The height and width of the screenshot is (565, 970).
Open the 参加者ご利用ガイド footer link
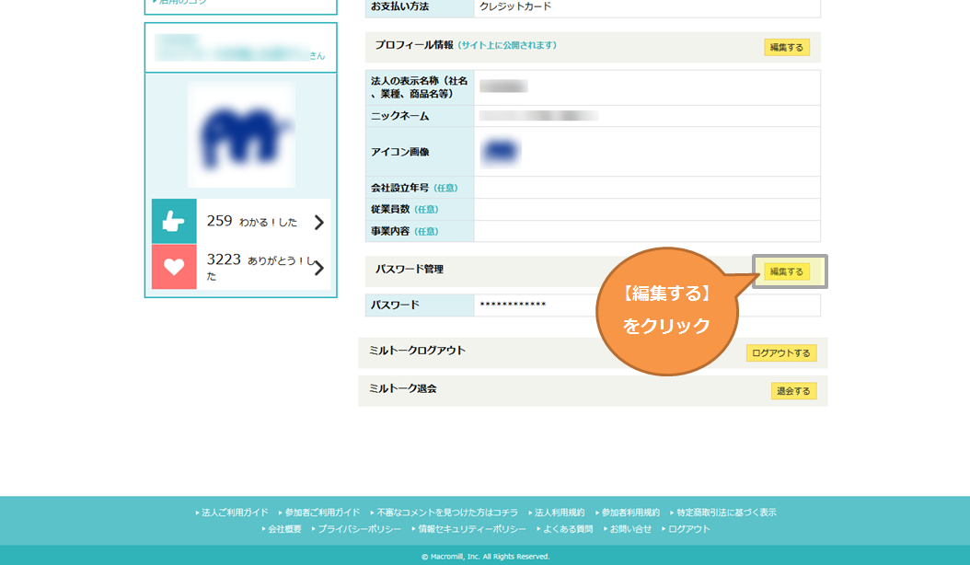(322, 513)
